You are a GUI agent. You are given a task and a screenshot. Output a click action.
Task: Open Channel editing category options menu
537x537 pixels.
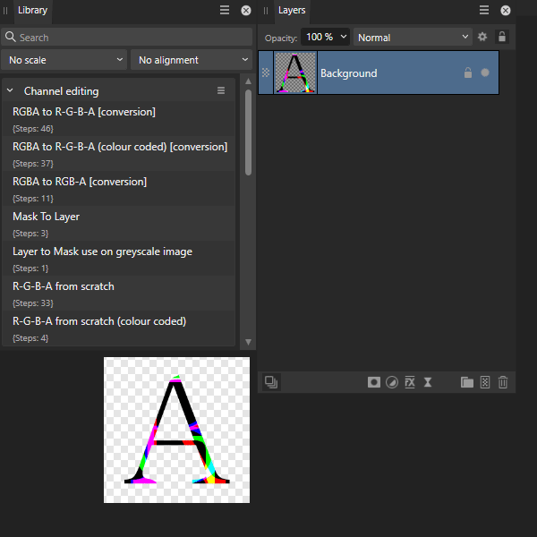[221, 90]
